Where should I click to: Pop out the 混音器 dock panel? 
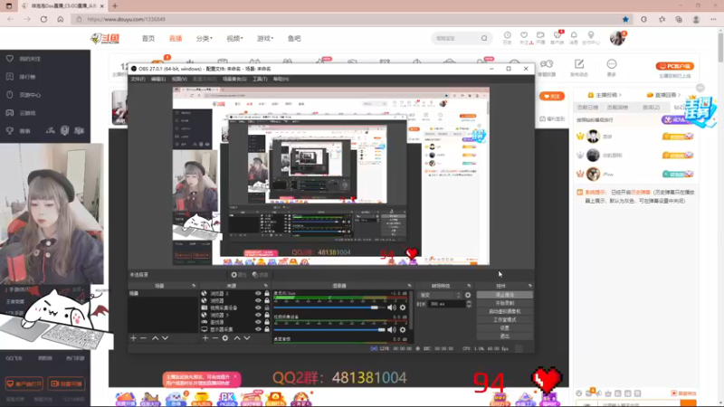click(409, 286)
